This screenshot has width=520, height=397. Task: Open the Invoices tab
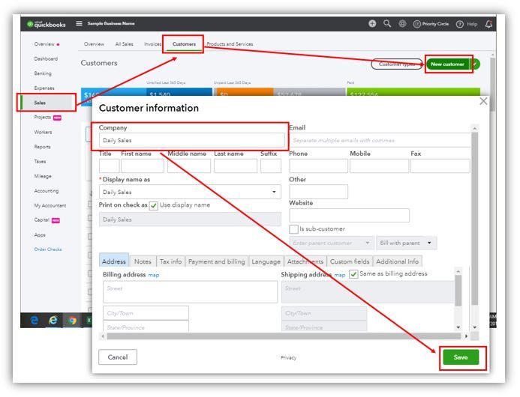pos(152,43)
